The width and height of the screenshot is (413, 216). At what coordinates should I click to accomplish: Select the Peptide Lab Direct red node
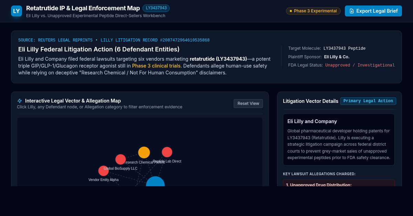(x=167, y=152)
